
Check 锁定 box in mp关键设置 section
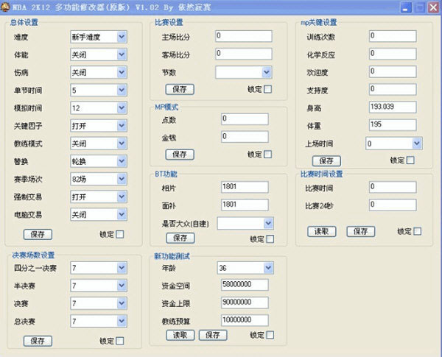[x=410, y=160]
